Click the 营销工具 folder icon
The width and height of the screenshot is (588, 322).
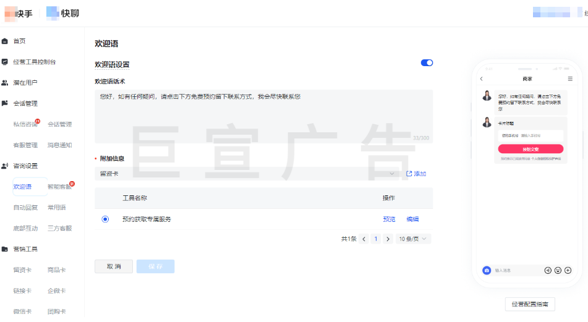[x=5, y=249]
